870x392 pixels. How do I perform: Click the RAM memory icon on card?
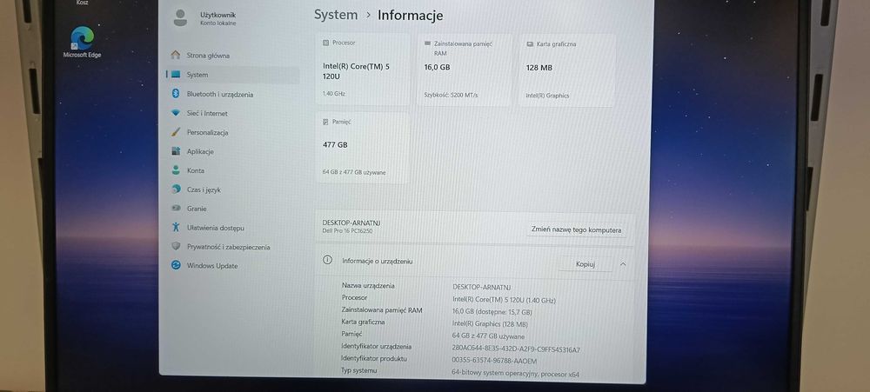pos(427,43)
